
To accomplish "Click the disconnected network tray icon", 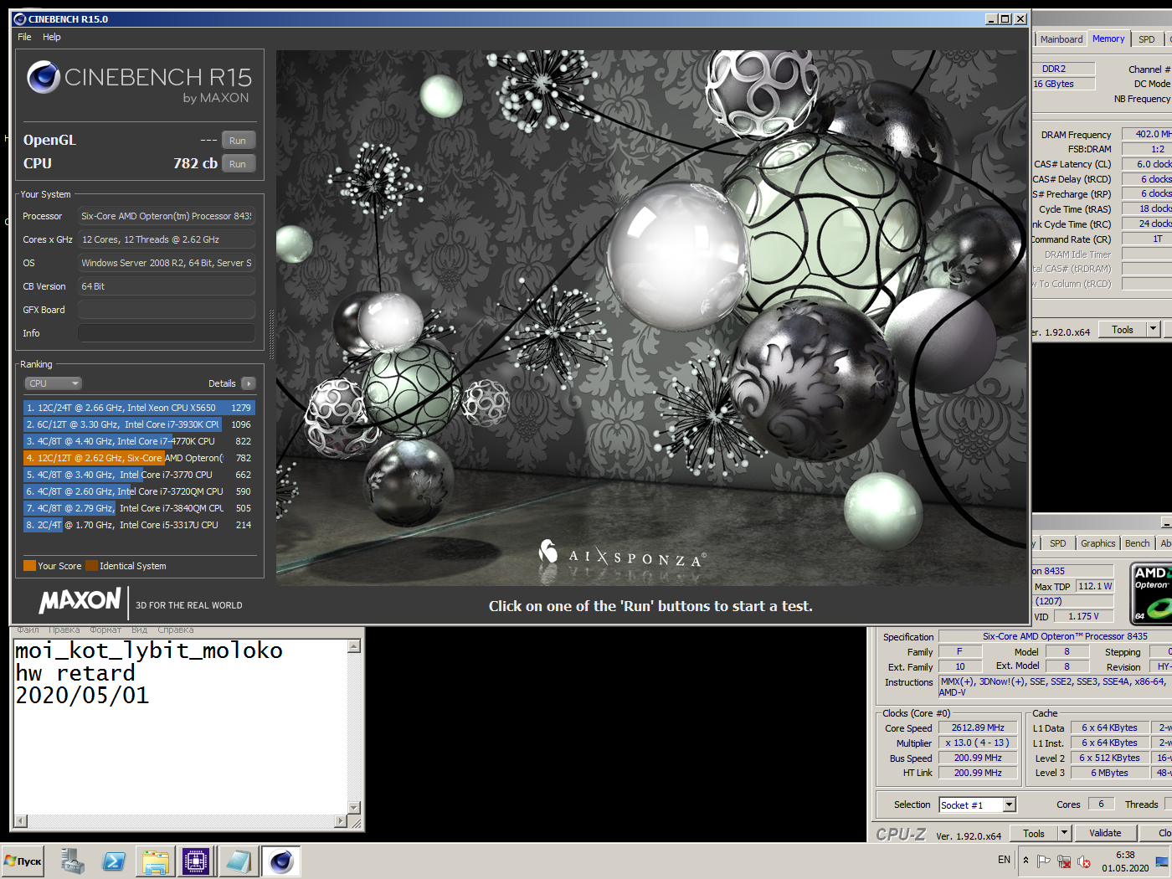I will (1063, 861).
